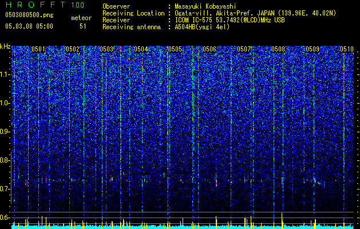The image size is (360, 229).
Task: Click time marker 0502
Action: click(x=73, y=49)
